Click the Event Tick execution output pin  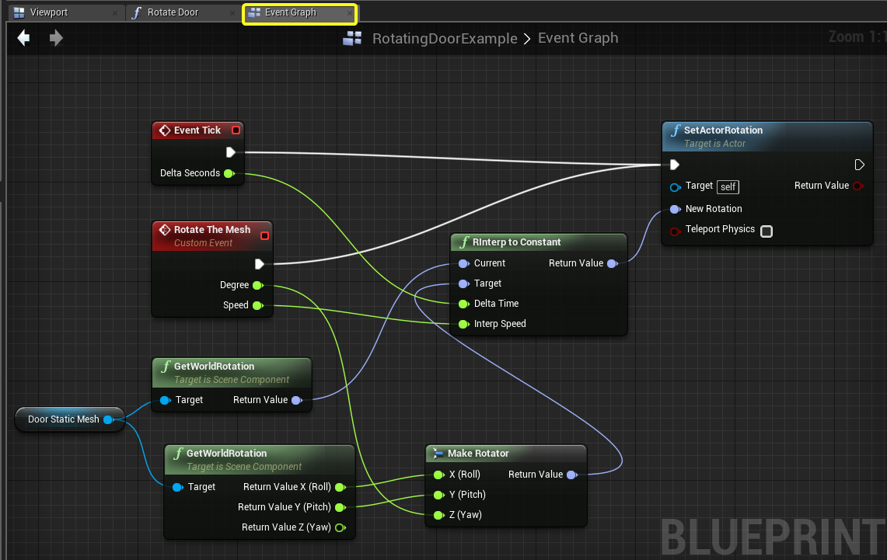pyautogui.click(x=231, y=152)
